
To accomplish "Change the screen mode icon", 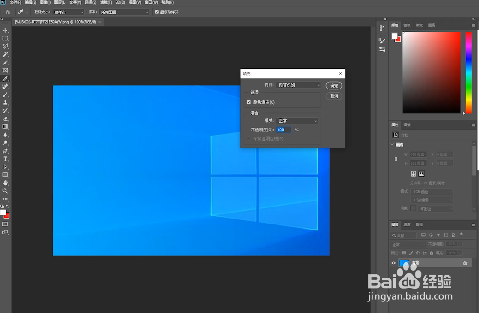I will [5, 232].
